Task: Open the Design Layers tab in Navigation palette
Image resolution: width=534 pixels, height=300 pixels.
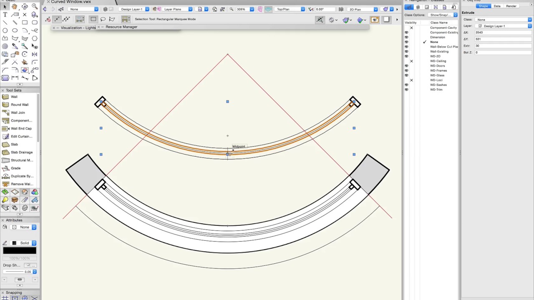Action: click(x=418, y=7)
